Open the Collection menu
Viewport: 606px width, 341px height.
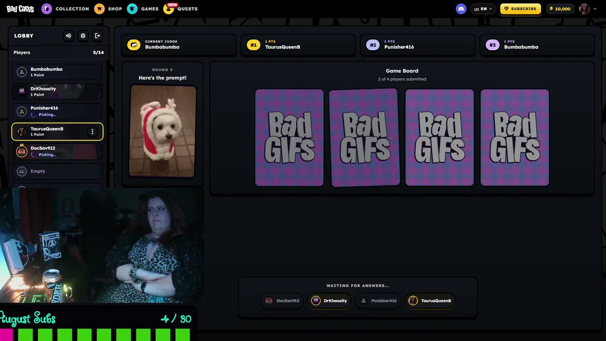[x=65, y=9]
